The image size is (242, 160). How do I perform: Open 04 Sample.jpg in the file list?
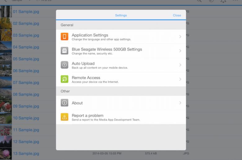(26, 47)
